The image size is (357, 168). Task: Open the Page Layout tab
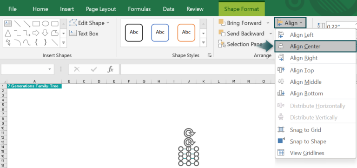click(101, 9)
